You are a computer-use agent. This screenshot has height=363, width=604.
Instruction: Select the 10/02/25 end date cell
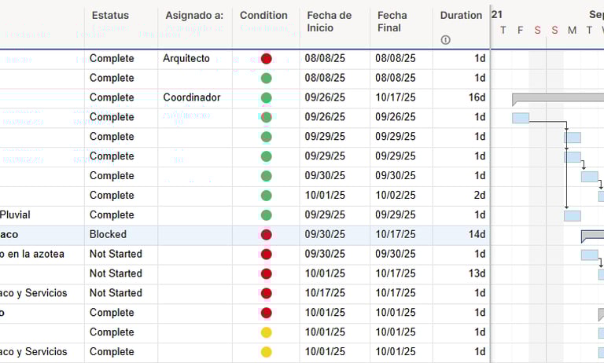(396, 196)
